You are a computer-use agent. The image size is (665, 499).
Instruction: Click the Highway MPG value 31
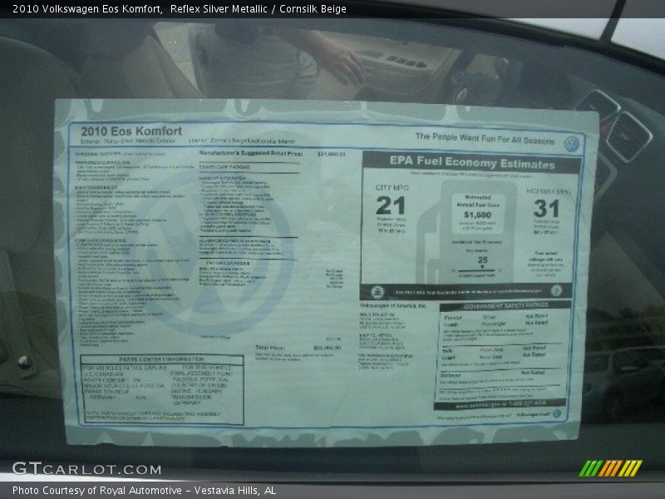pos(546,208)
